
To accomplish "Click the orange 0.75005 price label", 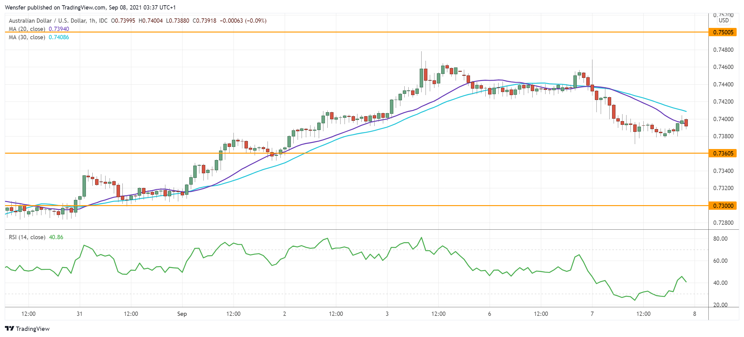I will pos(723,32).
